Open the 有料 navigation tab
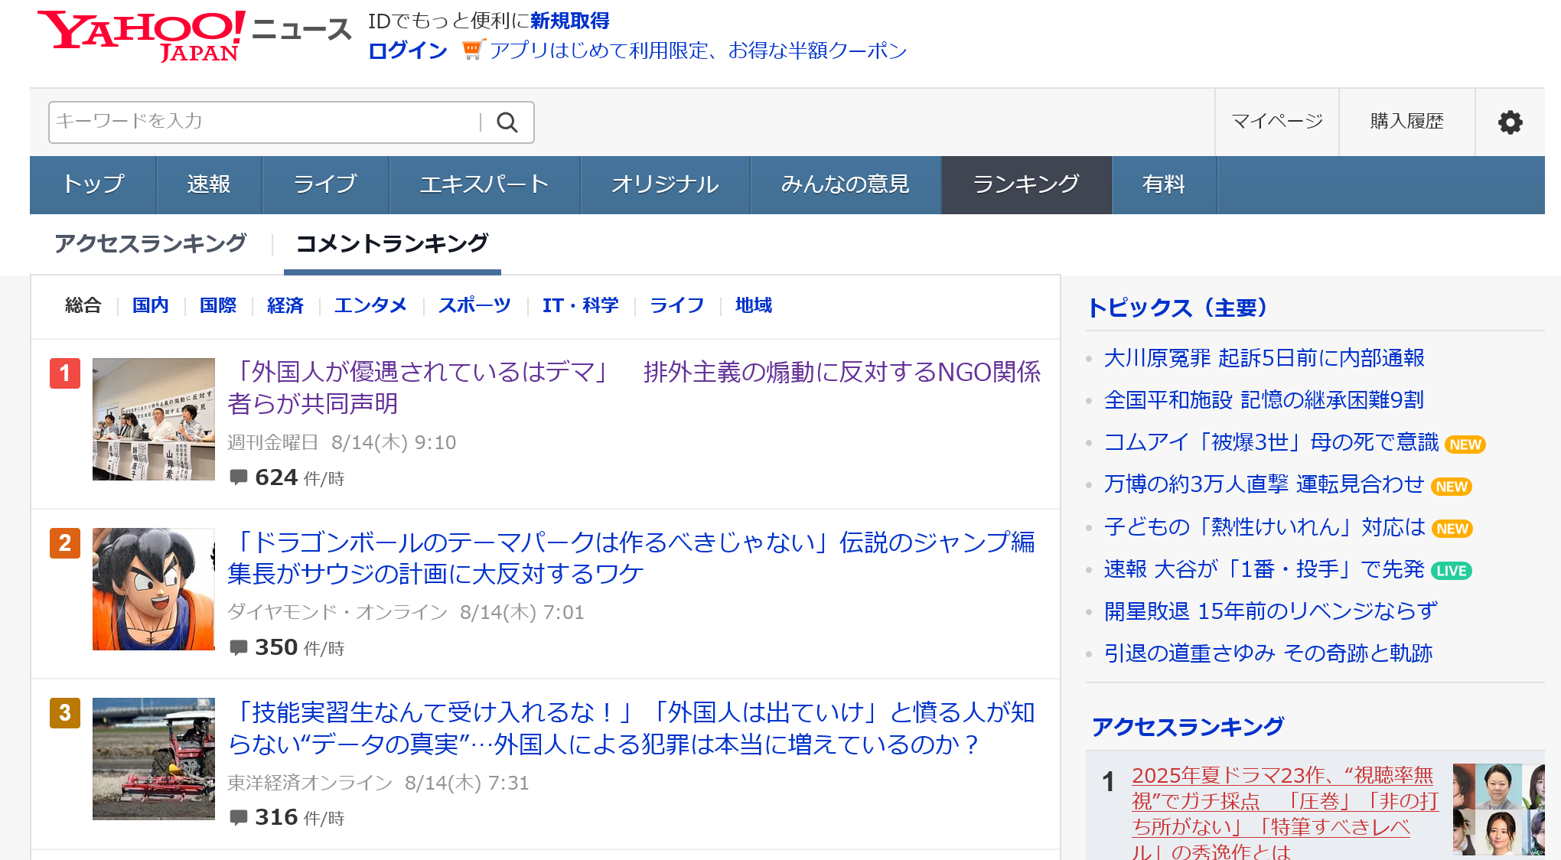The height and width of the screenshot is (860, 1561). (1164, 185)
